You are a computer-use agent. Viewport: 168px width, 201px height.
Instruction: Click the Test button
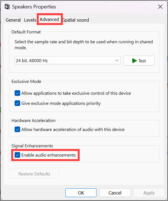[x=139, y=61]
